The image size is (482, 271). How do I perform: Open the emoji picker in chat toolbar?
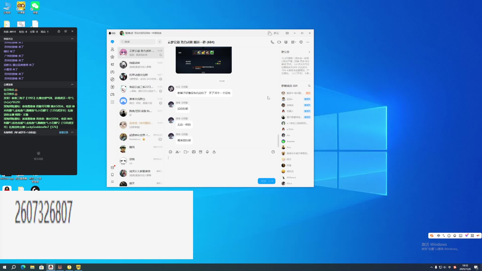pyautogui.click(x=170, y=152)
